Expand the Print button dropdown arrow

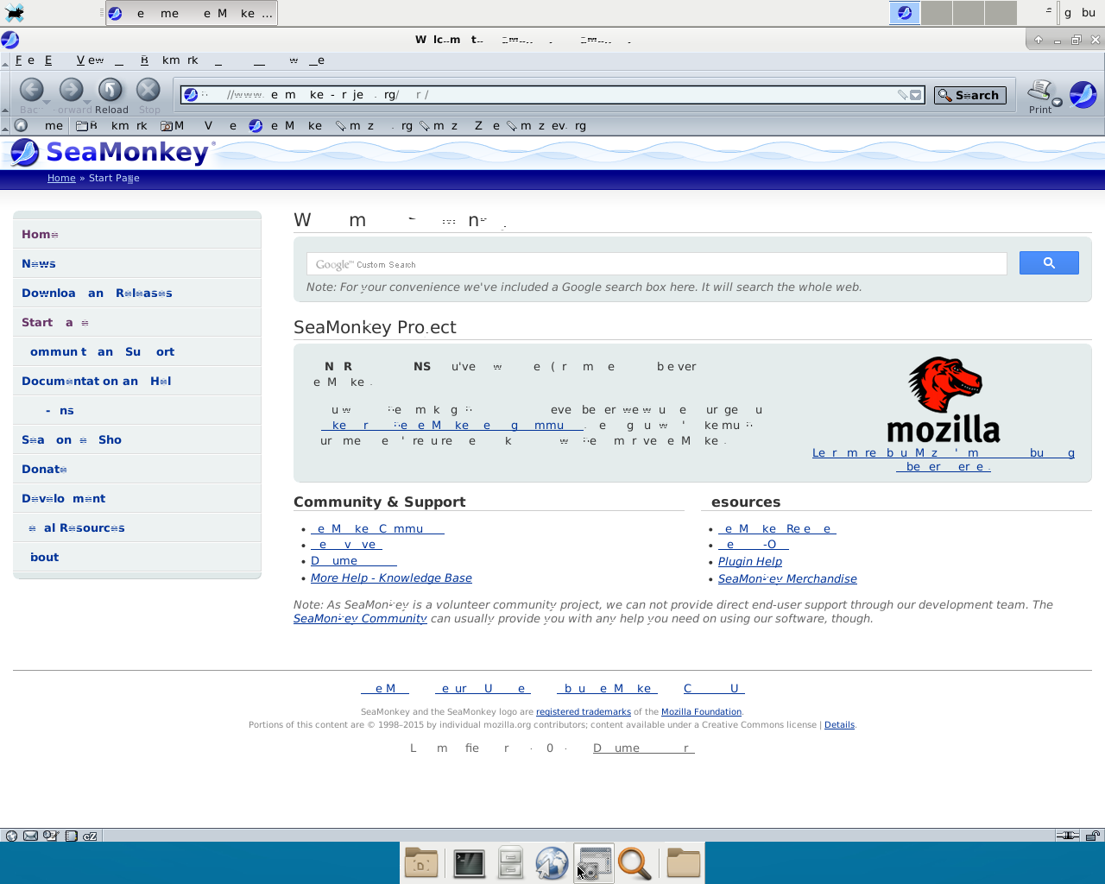coord(1057,103)
